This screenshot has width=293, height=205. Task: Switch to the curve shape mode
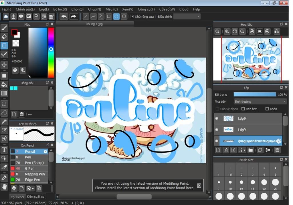tap(101, 17)
